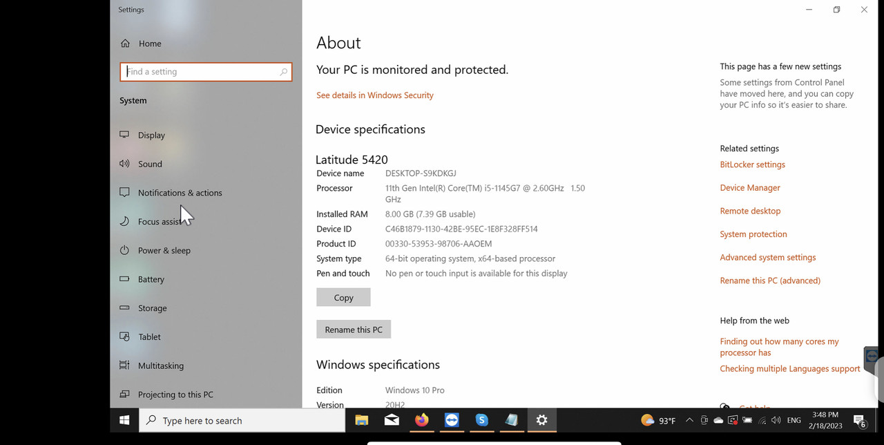The width and height of the screenshot is (884, 445).
Task: Click the search magnifier in Find a setting
Action: point(283,72)
